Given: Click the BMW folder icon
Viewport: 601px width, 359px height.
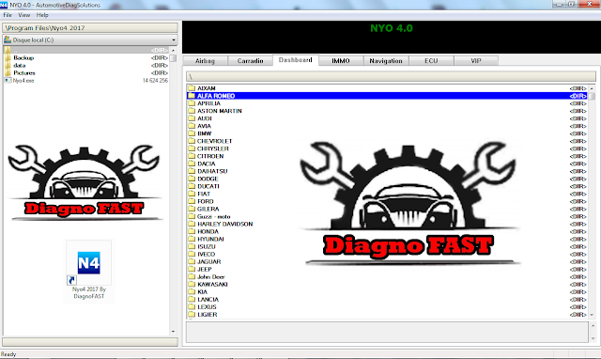Looking at the screenshot, I should (x=192, y=133).
